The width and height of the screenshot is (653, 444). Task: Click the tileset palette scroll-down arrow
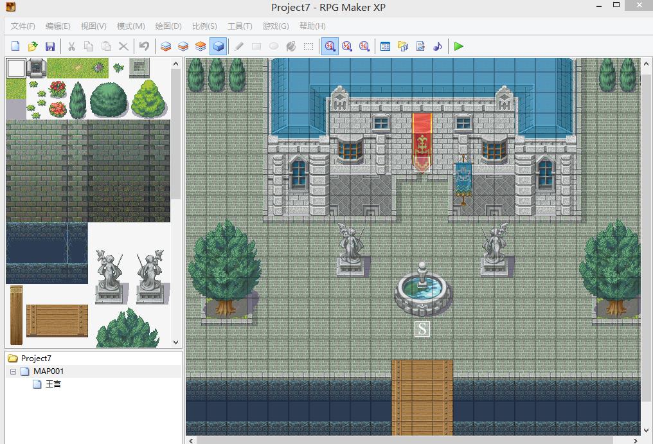coord(175,342)
